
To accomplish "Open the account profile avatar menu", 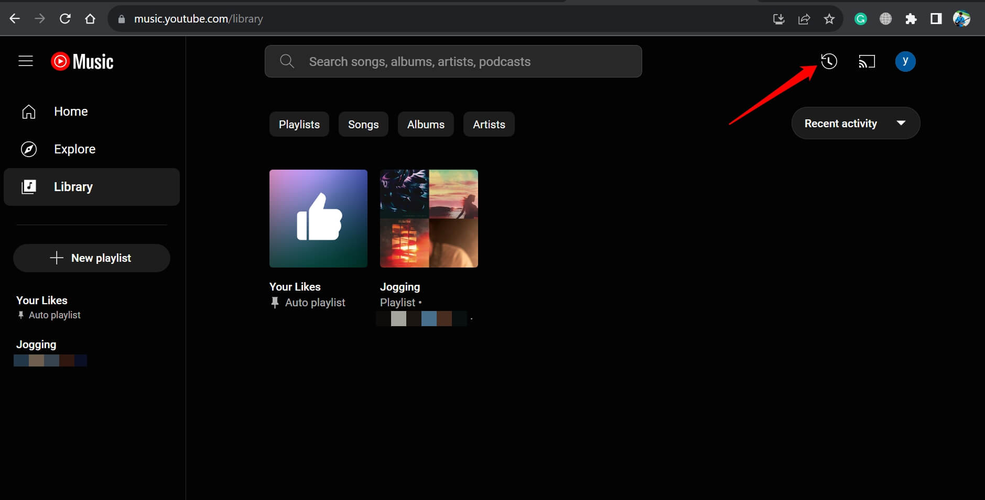I will click(905, 61).
